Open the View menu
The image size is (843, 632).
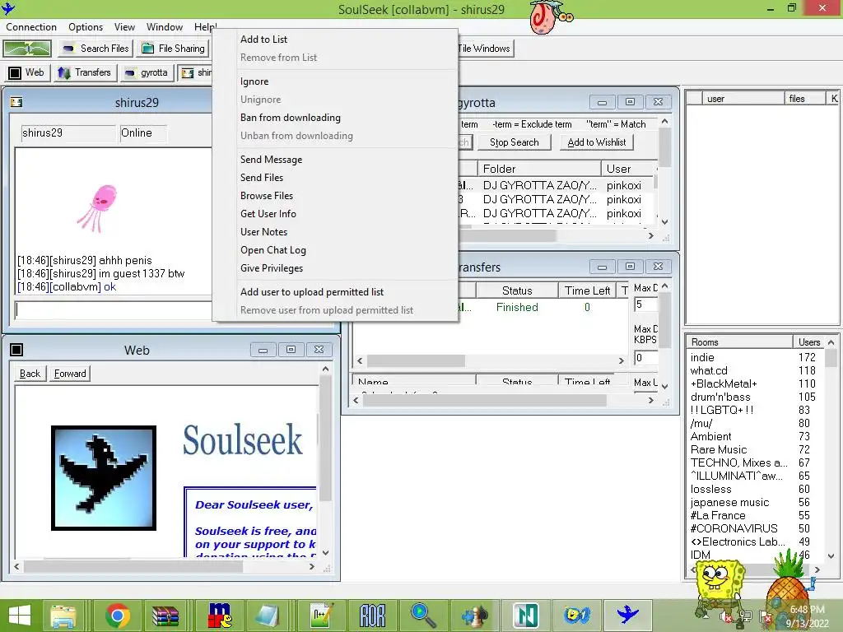pyautogui.click(x=124, y=27)
